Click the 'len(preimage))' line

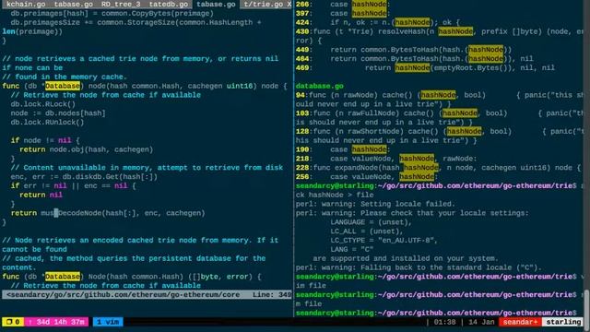pos(32,31)
